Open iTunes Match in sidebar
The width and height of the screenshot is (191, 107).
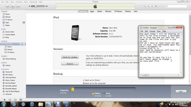(x=10, y=35)
